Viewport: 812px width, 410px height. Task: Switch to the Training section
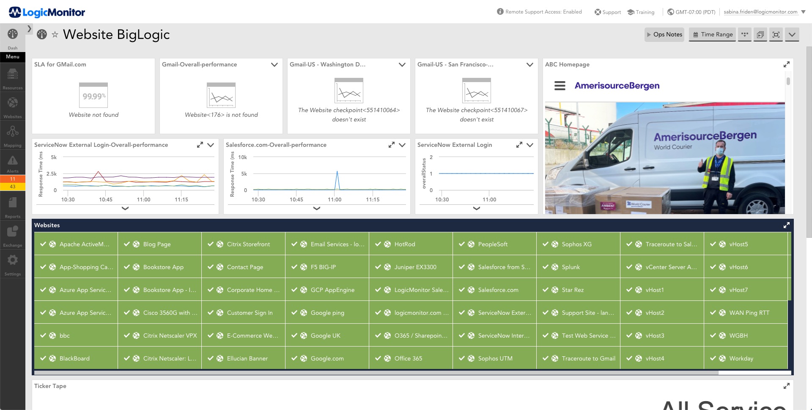[641, 12]
